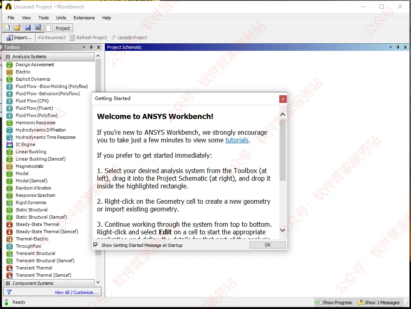Select the Thermal-Electric icon
The width and height of the screenshot is (411, 309).
[x=9, y=239]
